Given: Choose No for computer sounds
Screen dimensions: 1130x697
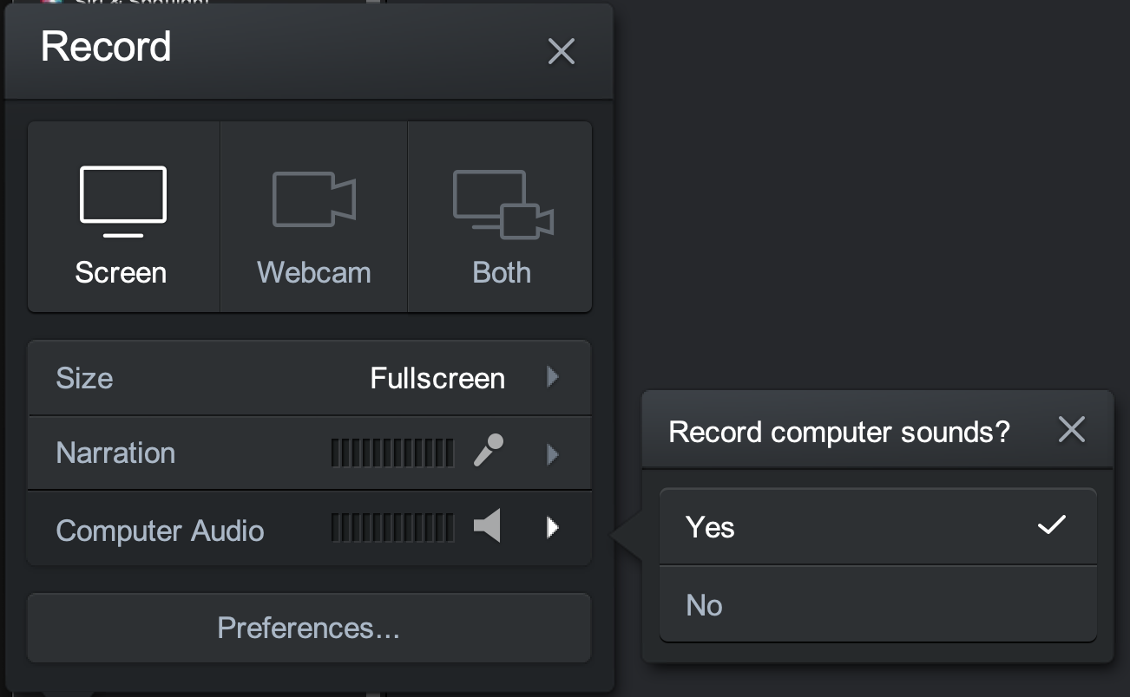Looking at the screenshot, I should (704, 604).
